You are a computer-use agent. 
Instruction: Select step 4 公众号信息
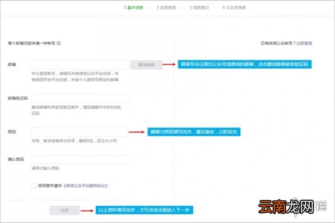234,7
